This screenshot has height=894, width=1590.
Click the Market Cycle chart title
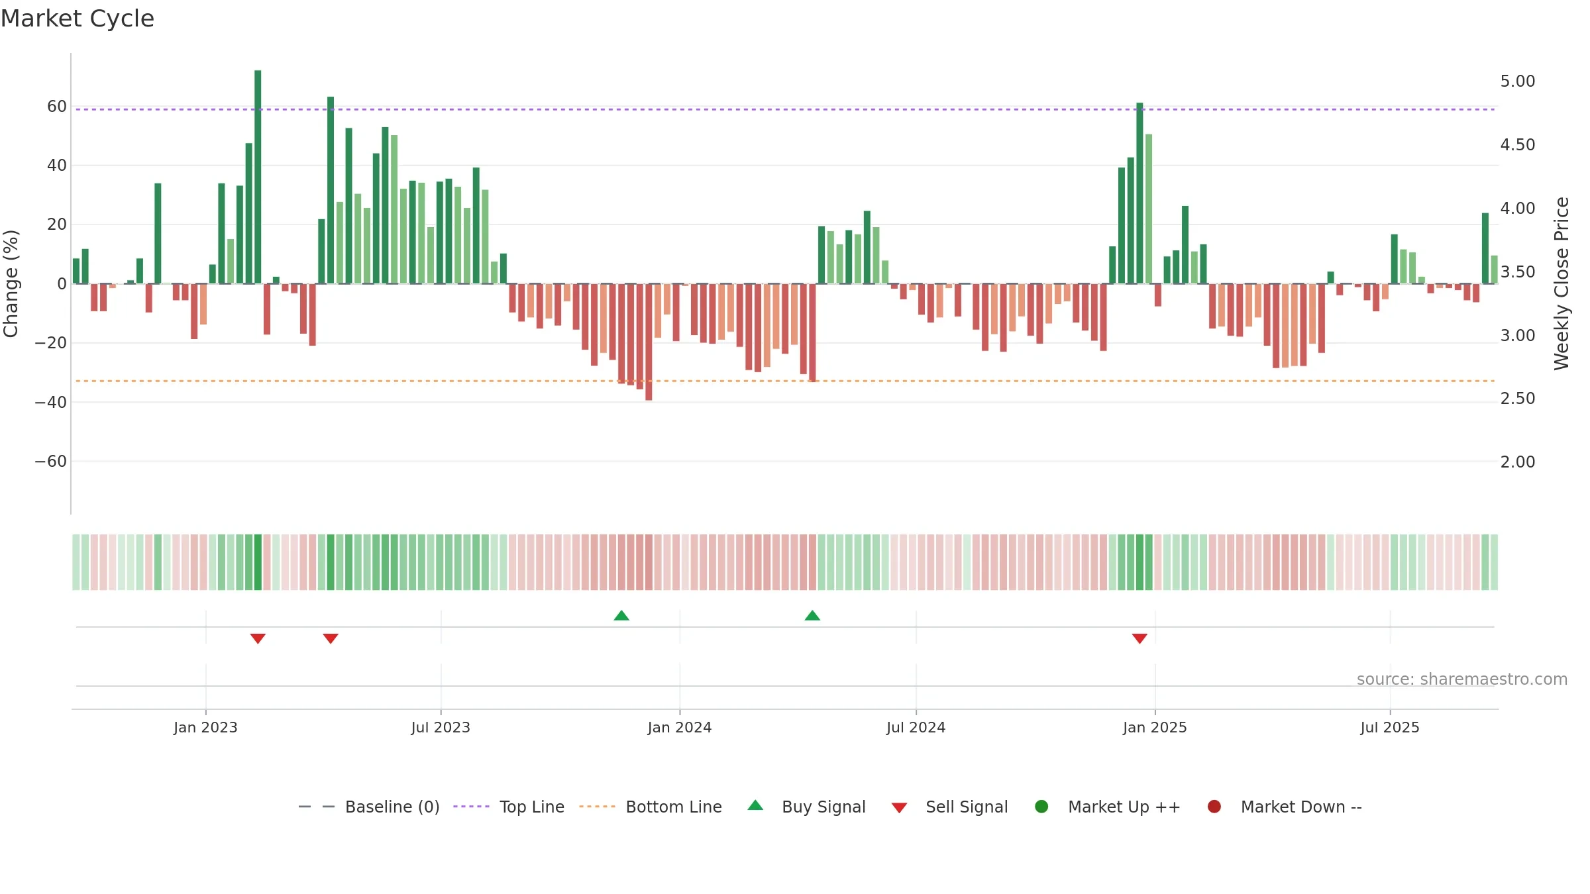(x=78, y=19)
